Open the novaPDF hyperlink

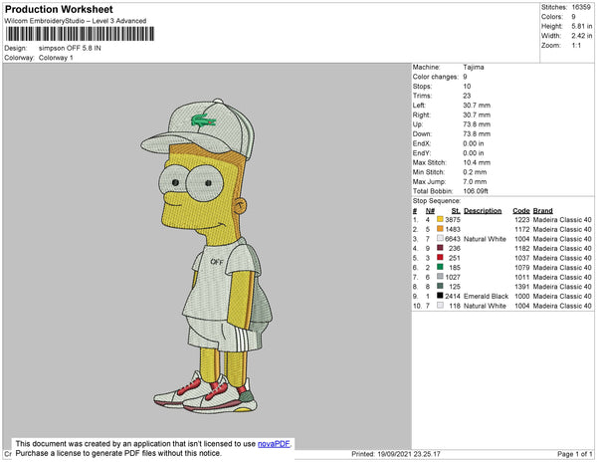click(274, 444)
